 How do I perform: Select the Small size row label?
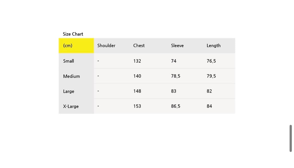[68, 61]
